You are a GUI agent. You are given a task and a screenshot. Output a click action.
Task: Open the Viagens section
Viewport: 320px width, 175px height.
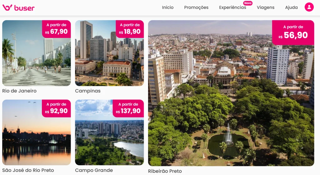[x=266, y=7]
